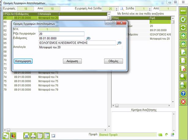Open the green MENU button
Viewport: 188px width, 140px height.
point(183,11)
